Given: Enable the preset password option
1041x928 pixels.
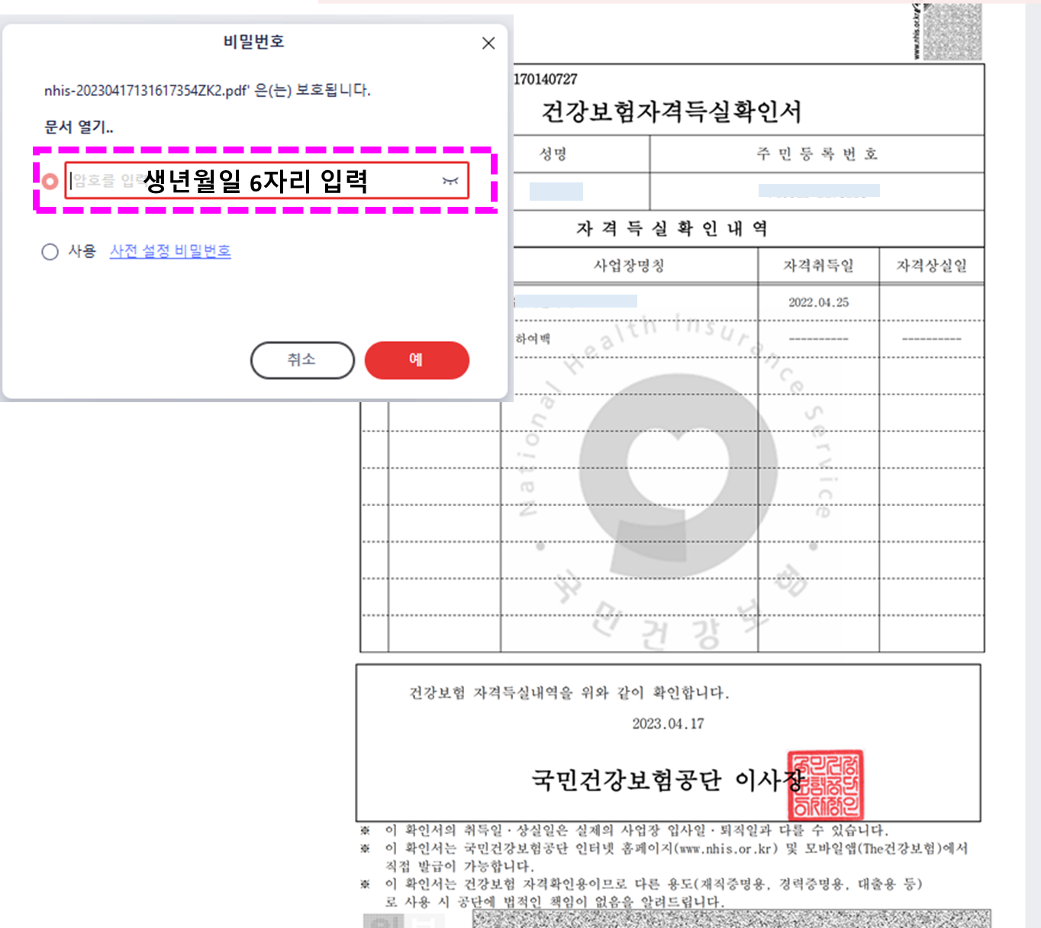Looking at the screenshot, I should [50, 252].
